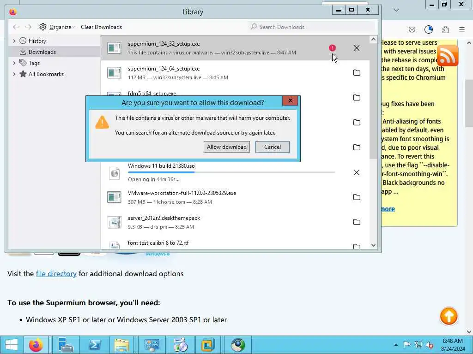This screenshot has height=354, width=473.
Task: Select the supermium_124_64_setup.exe download entry
Action: coord(235,73)
